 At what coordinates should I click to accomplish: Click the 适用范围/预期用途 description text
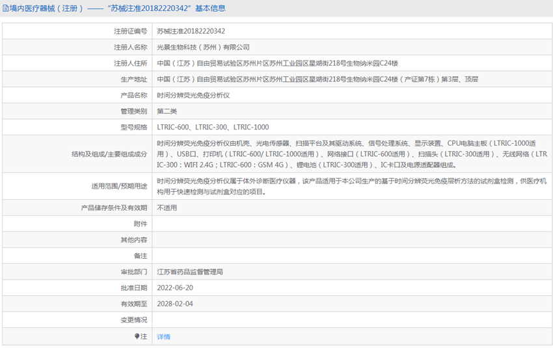[x=351, y=186]
